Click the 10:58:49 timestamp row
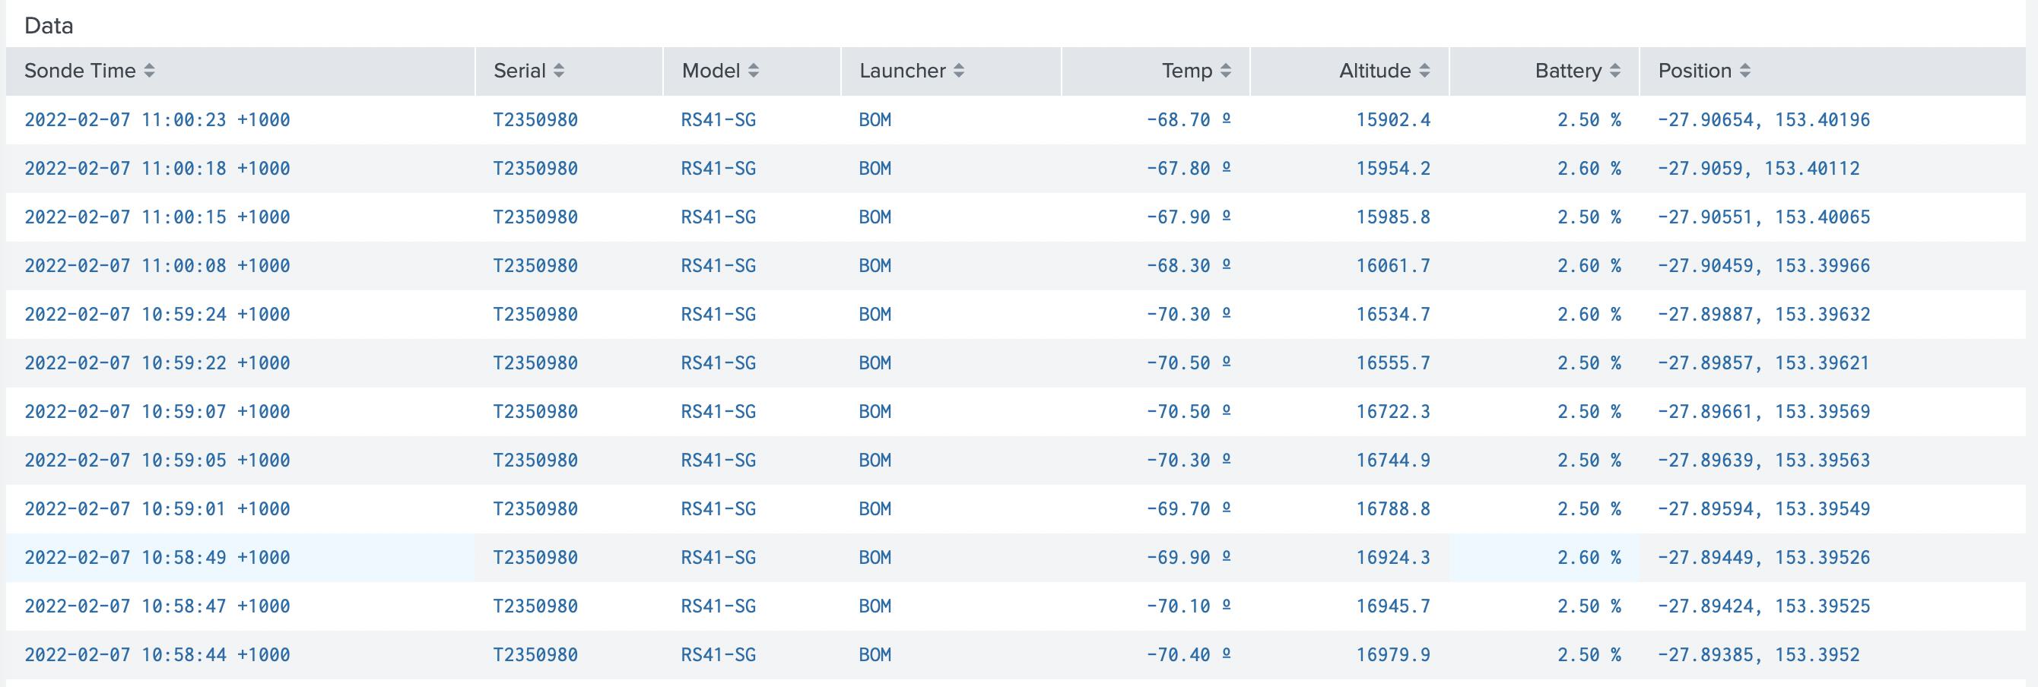The width and height of the screenshot is (2038, 687). pyautogui.click(x=157, y=557)
